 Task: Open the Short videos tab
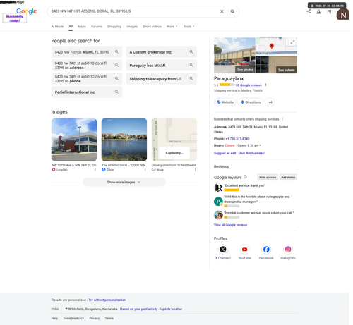[152, 27]
